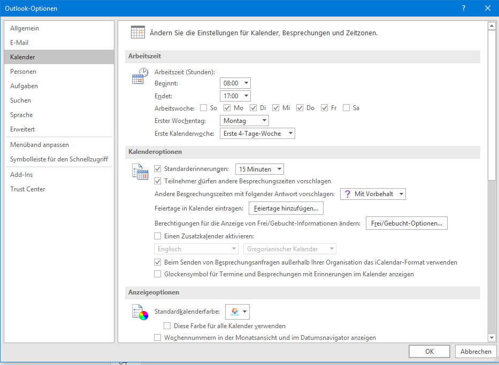499x365 pixels.
Task: Uncheck the Di workday checkbox
Action: click(253, 108)
